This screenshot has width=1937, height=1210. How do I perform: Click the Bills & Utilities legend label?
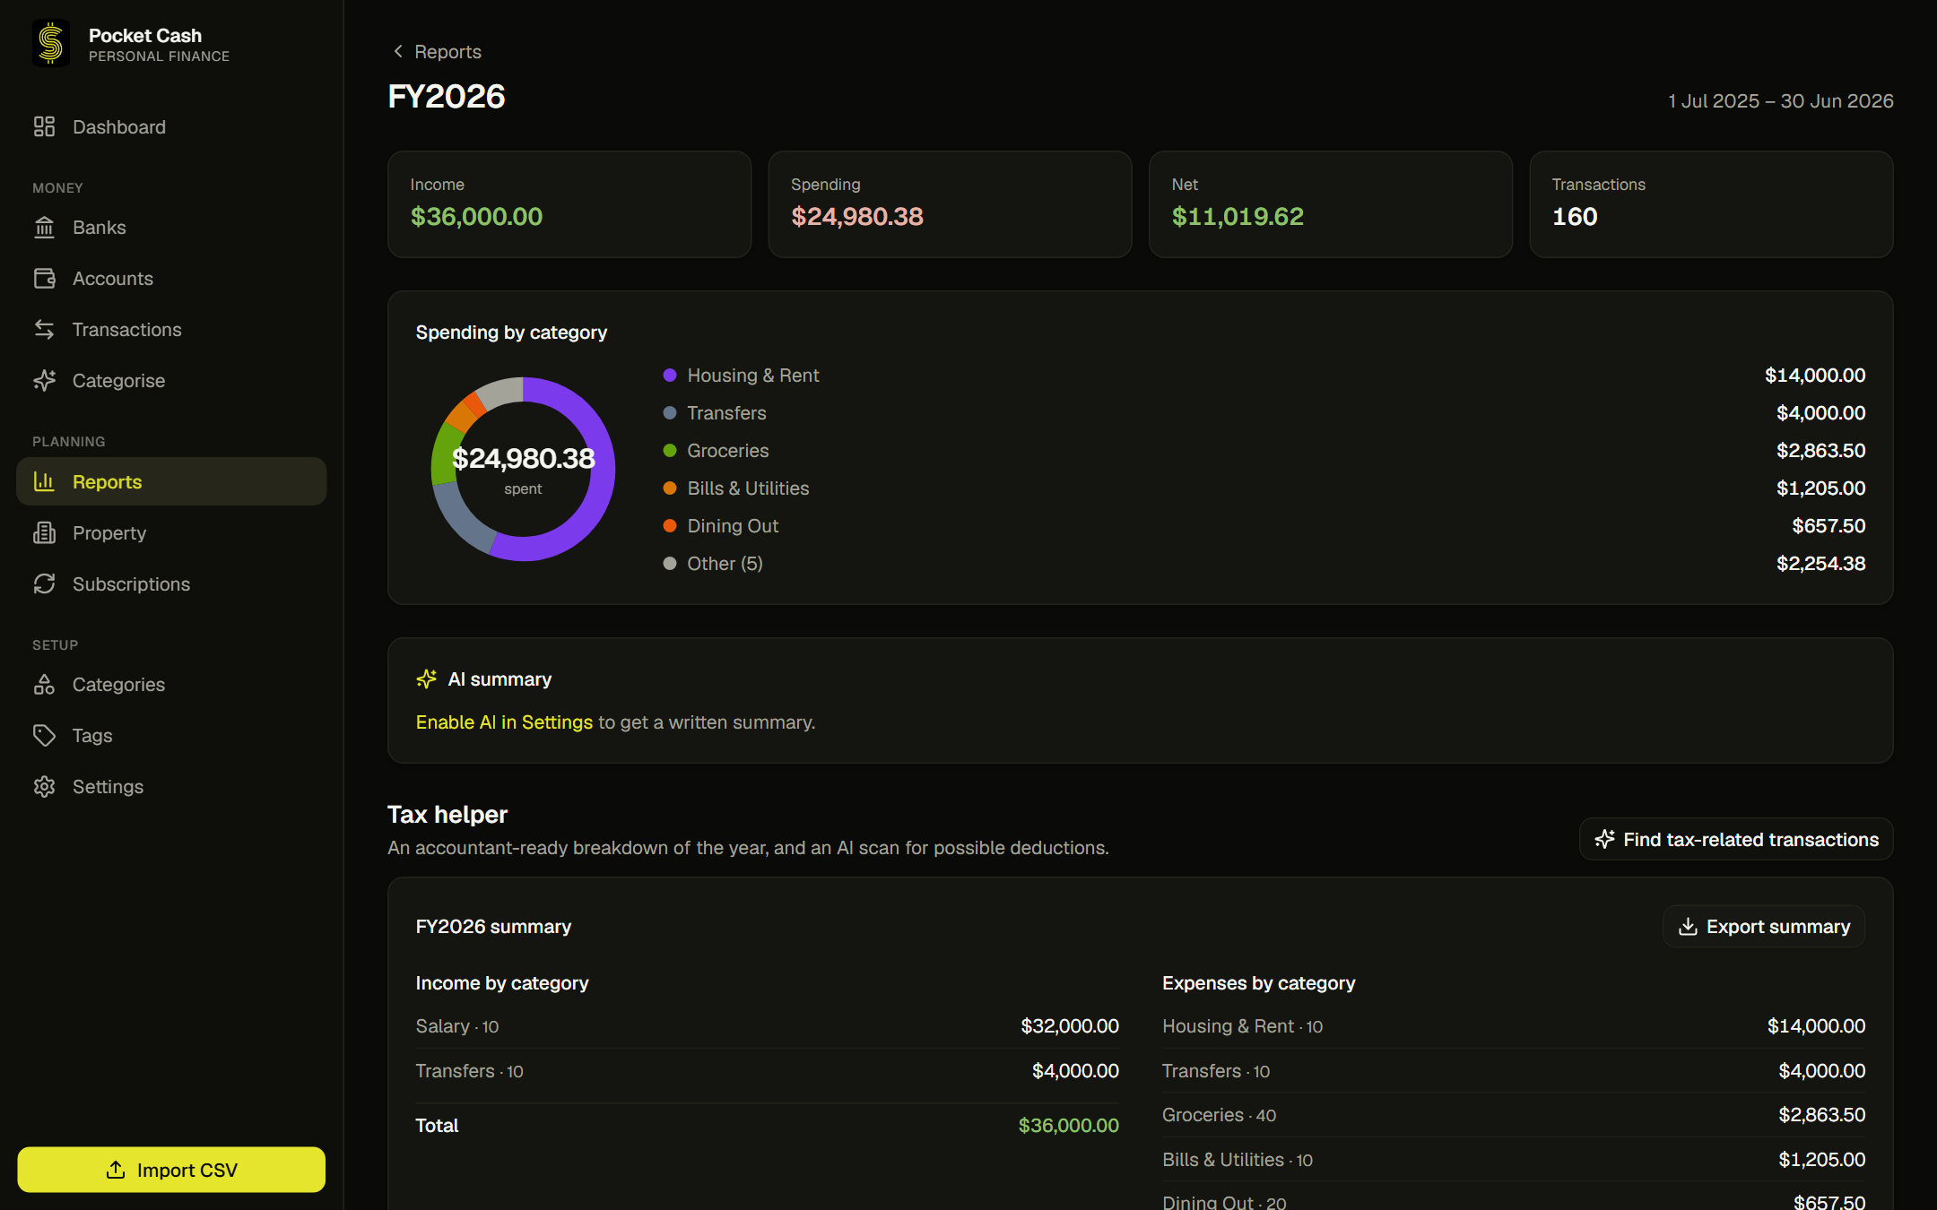748,488
